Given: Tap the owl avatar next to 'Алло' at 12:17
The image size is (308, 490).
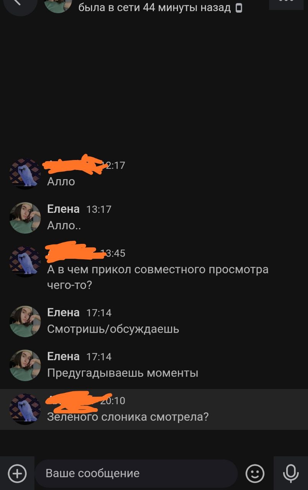Looking at the screenshot, I should click(25, 174).
